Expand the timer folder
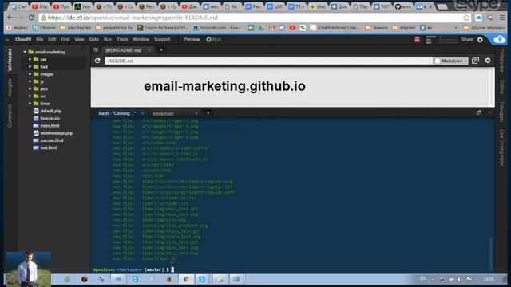Image resolution: width=511 pixels, height=287 pixels. coord(30,104)
